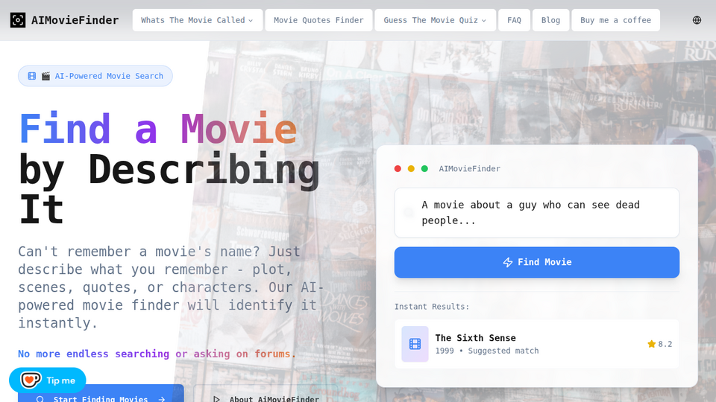Click the Tip me button
The height and width of the screenshot is (402, 716).
(48, 380)
